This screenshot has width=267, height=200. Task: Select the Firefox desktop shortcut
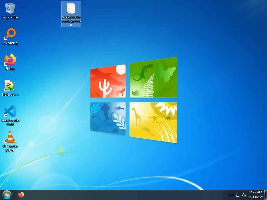(x=10, y=62)
